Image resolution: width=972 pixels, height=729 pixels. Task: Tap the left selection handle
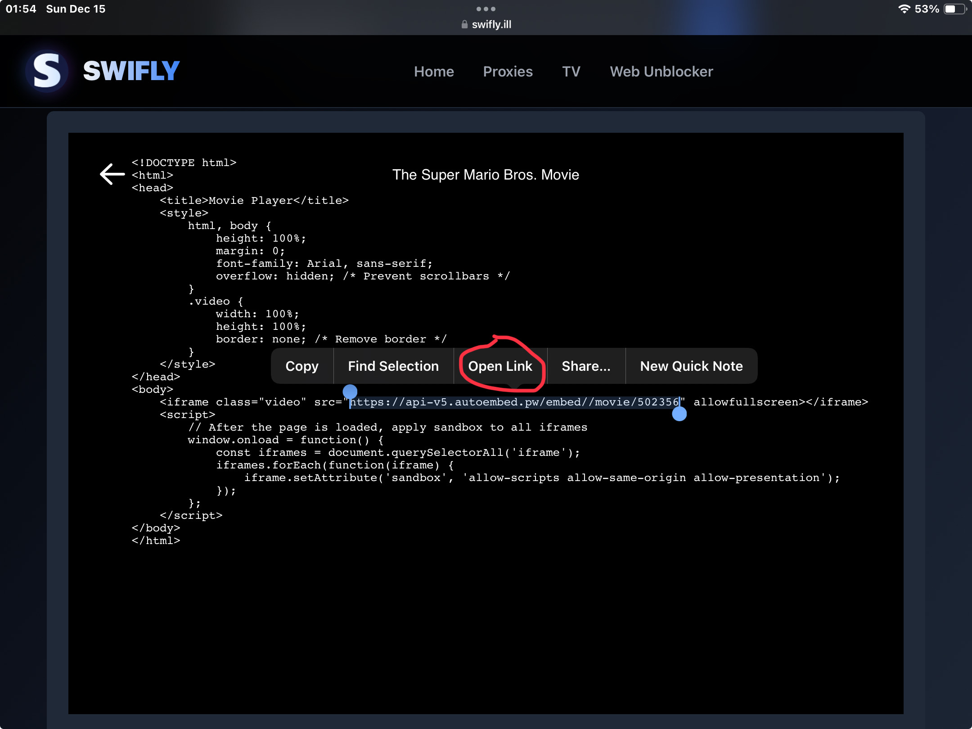click(350, 391)
